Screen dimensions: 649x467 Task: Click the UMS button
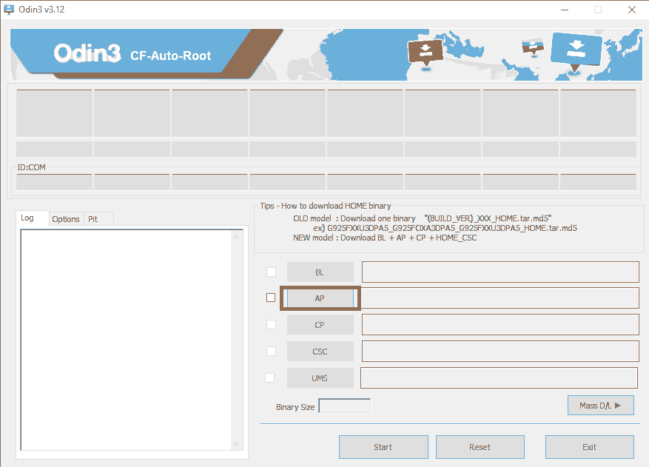(x=320, y=378)
